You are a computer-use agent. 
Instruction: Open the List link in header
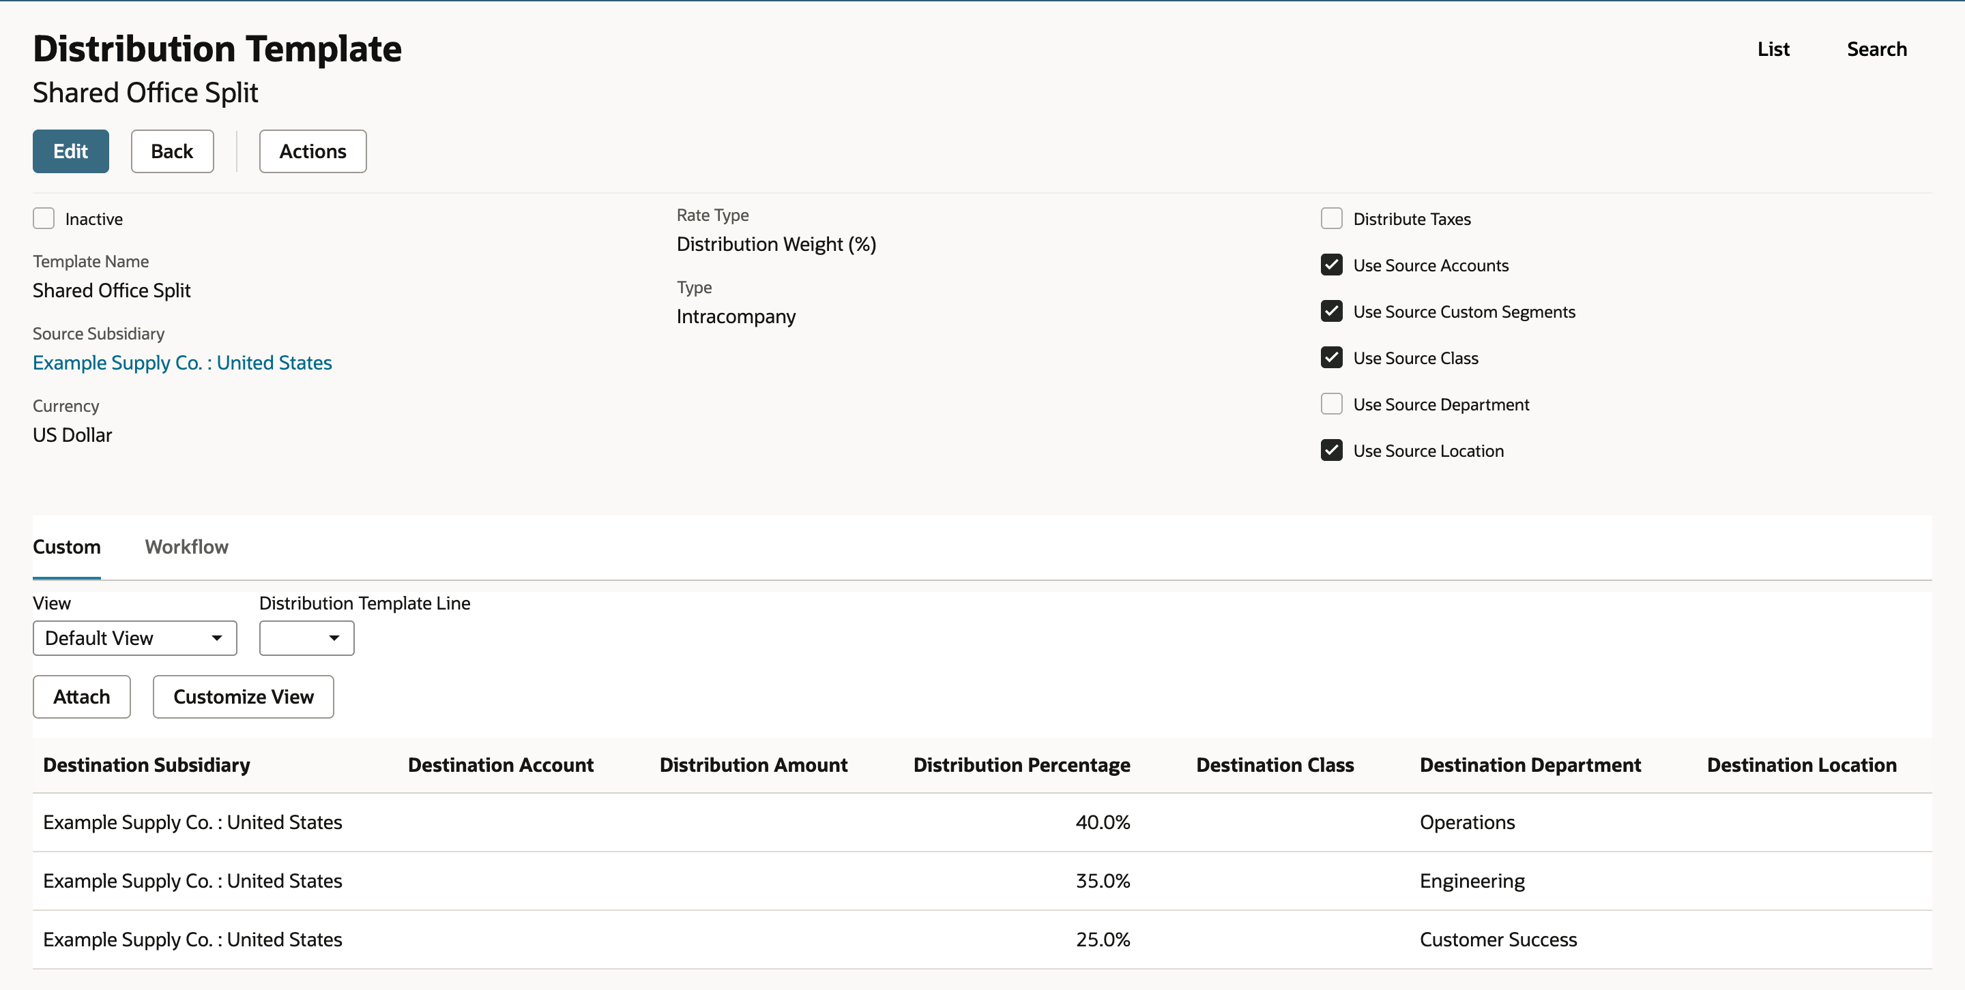click(1773, 49)
